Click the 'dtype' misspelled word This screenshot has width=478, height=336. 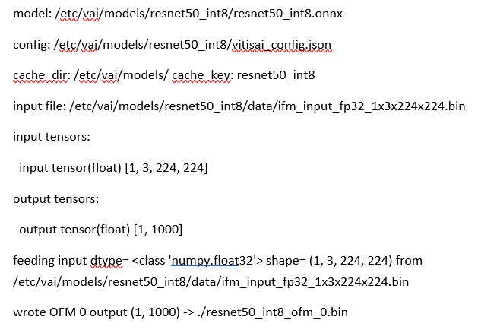106,261
